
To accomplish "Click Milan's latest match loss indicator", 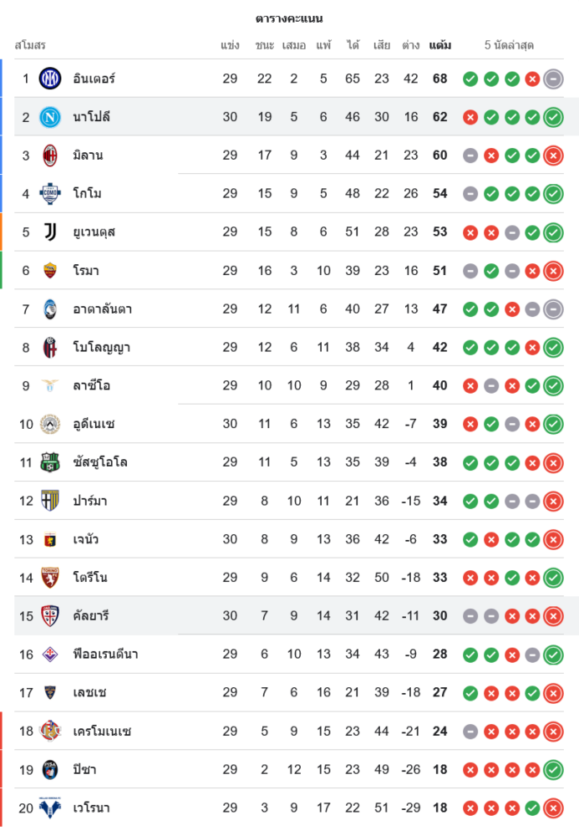I will (552, 155).
